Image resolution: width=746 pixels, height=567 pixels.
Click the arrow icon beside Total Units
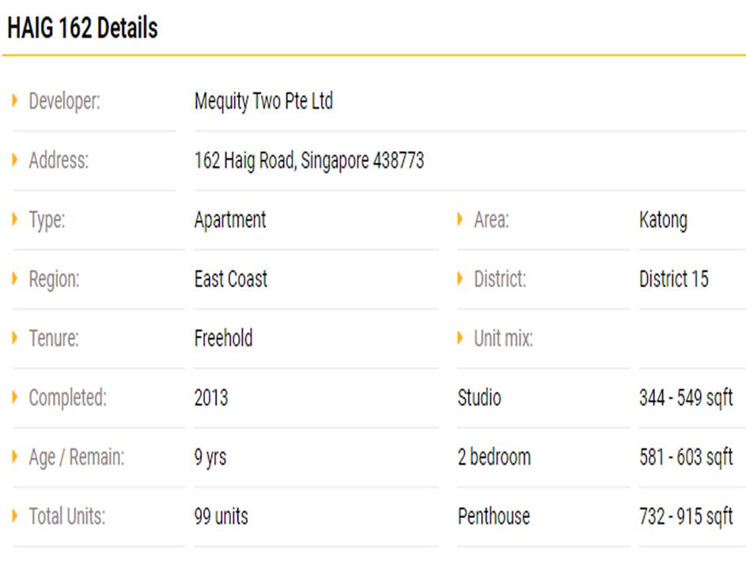[x=15, y=516]
